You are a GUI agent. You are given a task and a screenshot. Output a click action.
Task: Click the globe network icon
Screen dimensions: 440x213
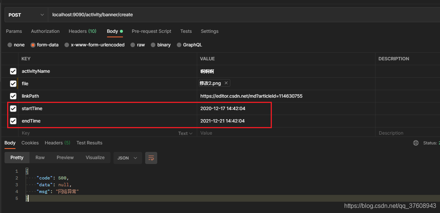click(x=416, y=143)
